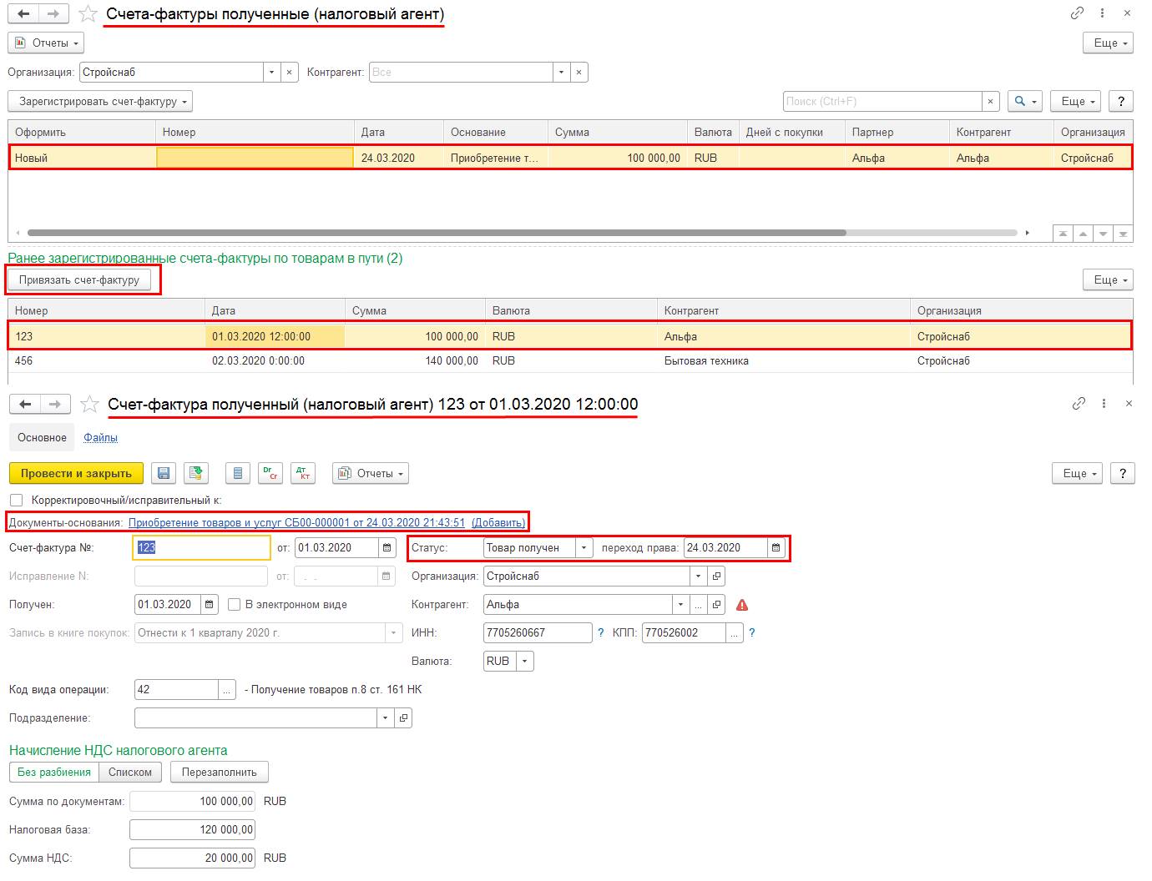Expand Контрагент Альфа dropdown in document
The height and width of the screenshot is (881, 1152).
click(681, 605)
